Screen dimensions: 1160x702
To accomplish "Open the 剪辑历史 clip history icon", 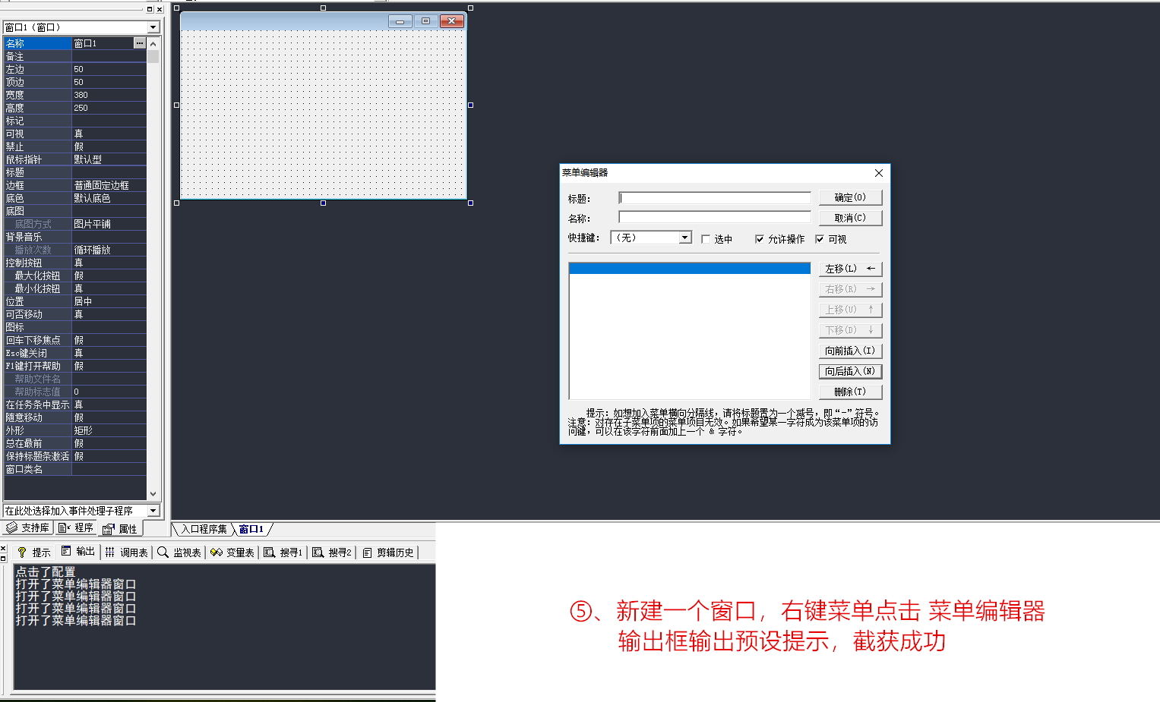I will [x=368, y=552].
